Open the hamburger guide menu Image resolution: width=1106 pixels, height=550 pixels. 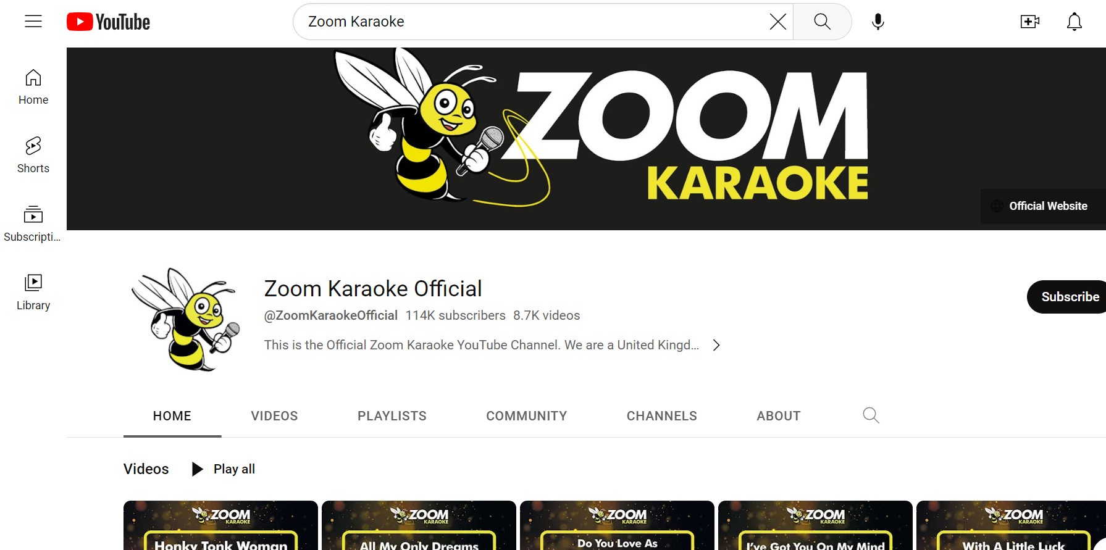(33, 22)
